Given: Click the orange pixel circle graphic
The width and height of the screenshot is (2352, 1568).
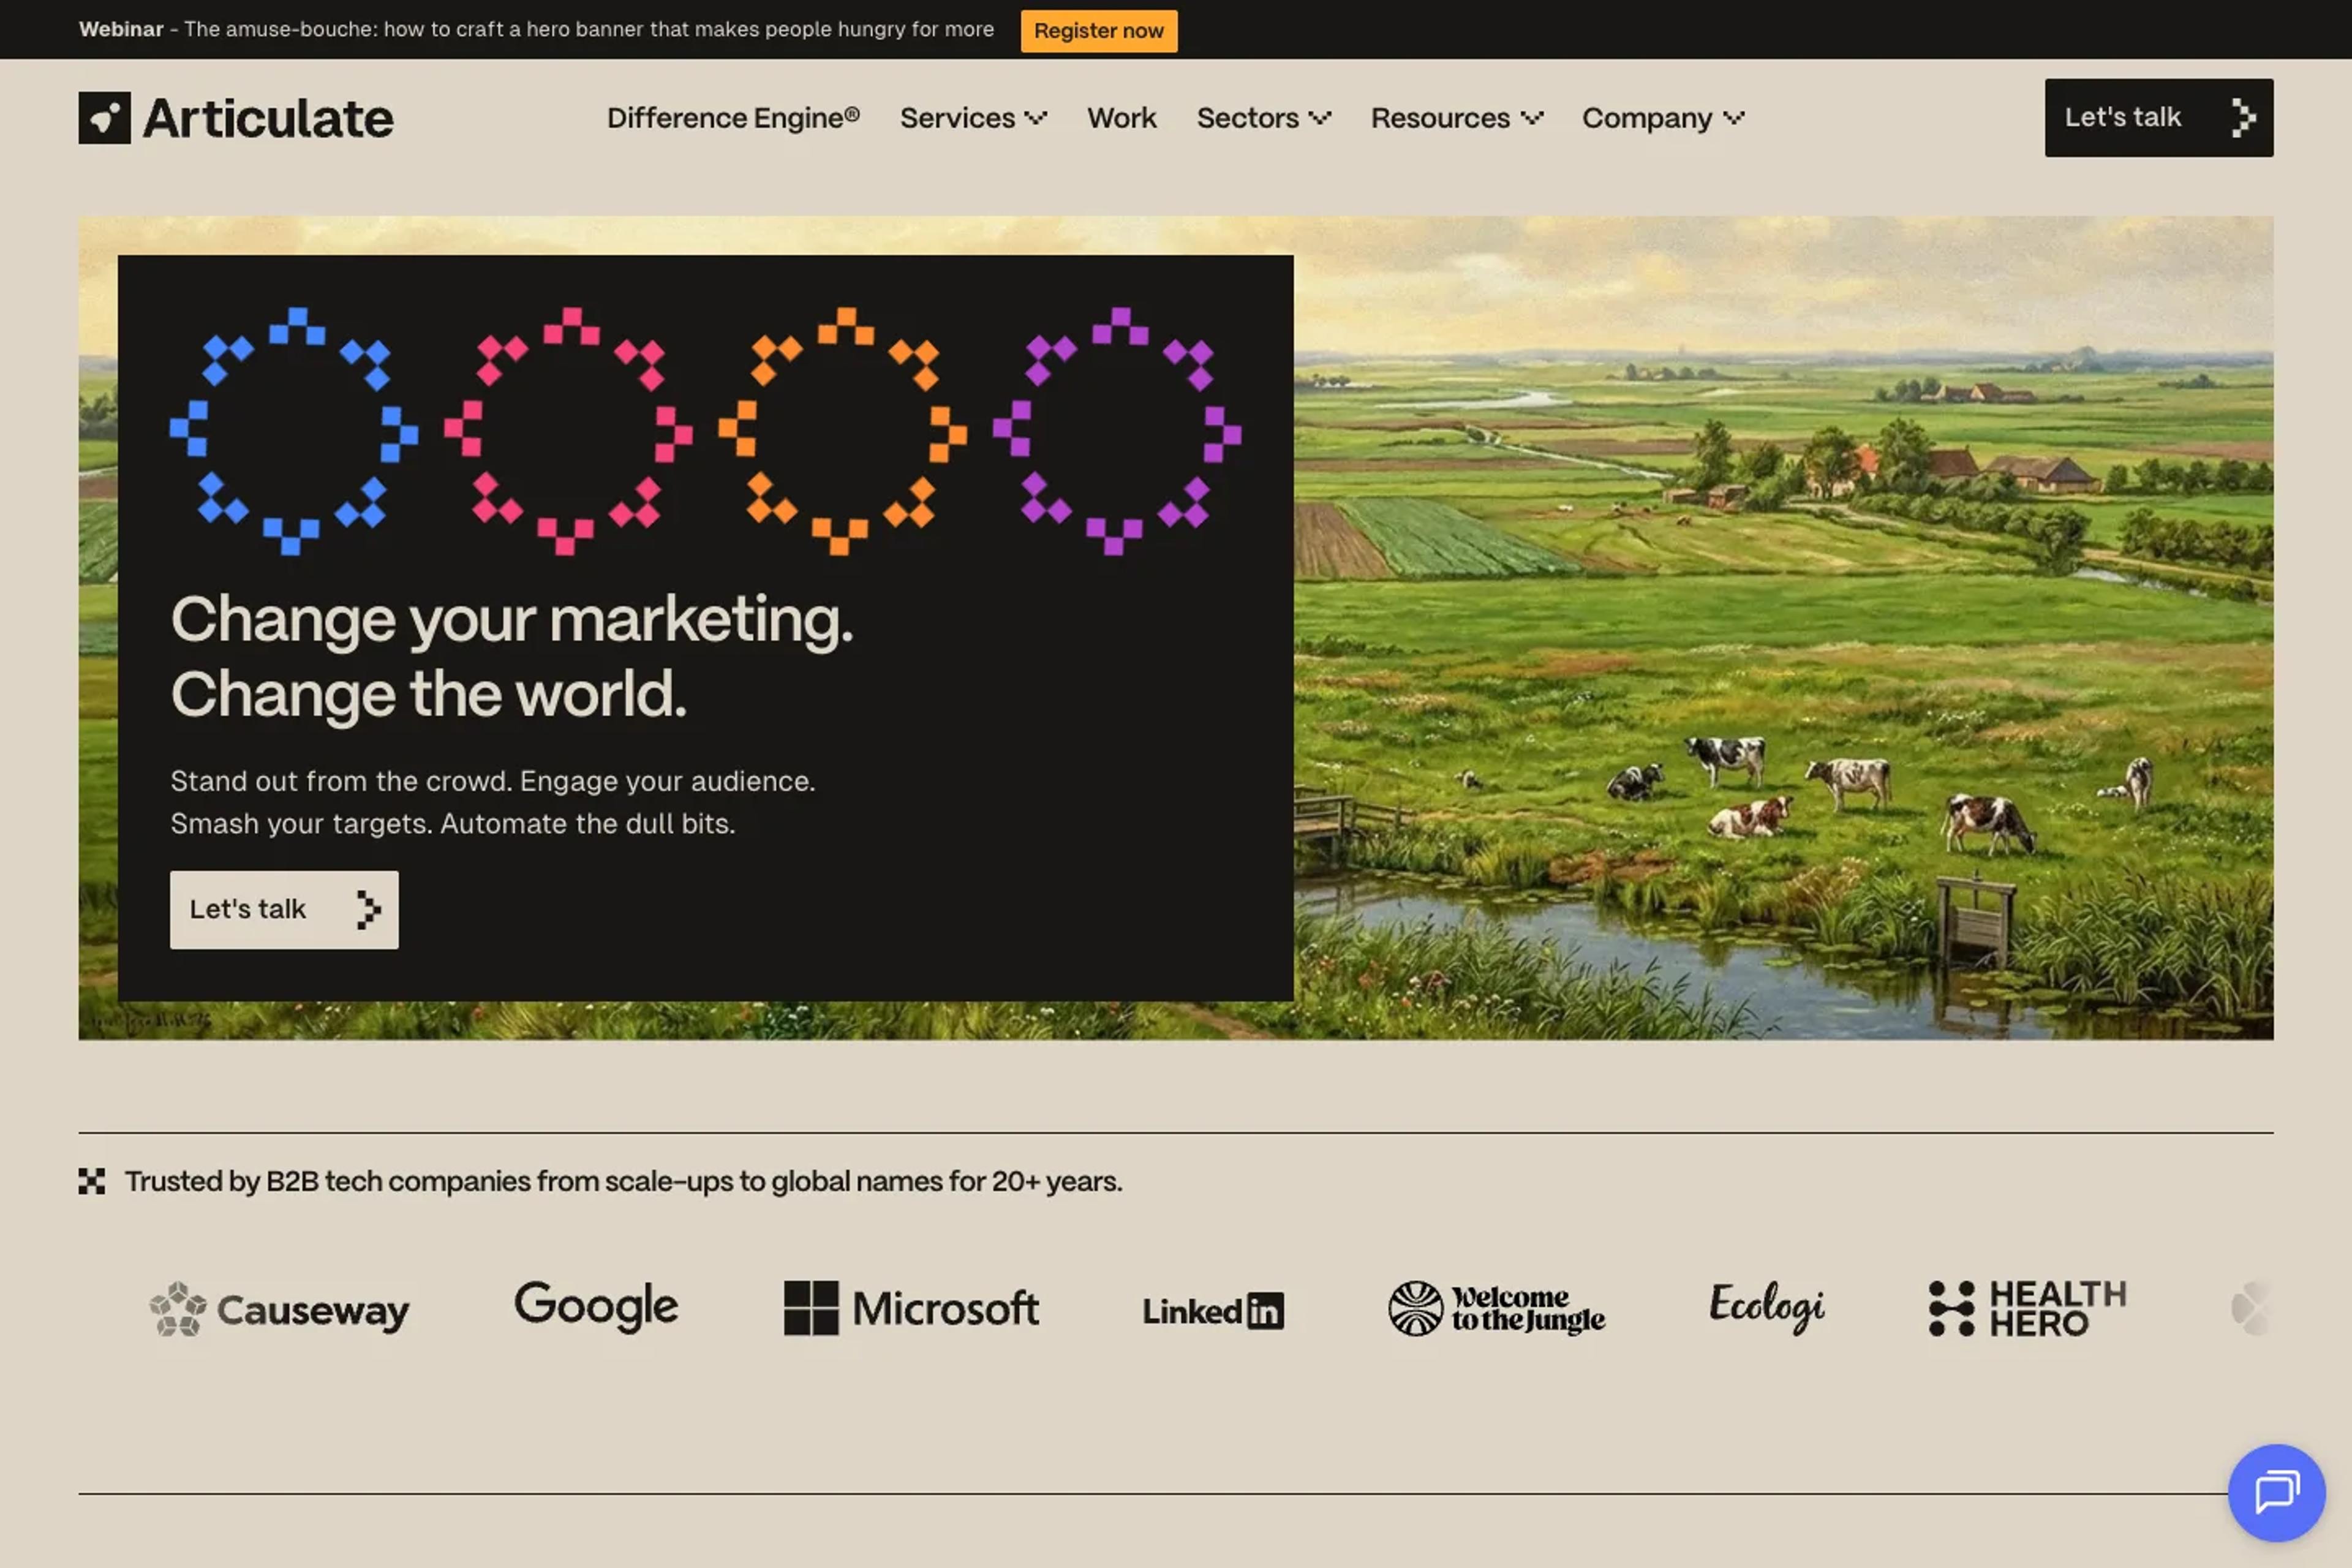Looking at the screenshot, I should tap(842, 431).
